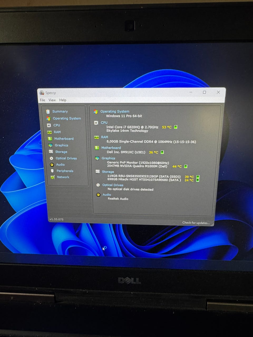Click the 119GB RBU-SNS8350DES3128GP drive text
This screenshot has width=253, height=337.
(x=144, y=176)
